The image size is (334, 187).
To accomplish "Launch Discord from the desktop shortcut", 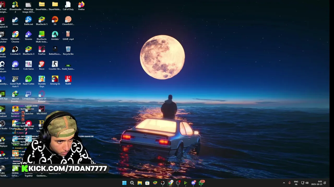I will click(15, 65).
